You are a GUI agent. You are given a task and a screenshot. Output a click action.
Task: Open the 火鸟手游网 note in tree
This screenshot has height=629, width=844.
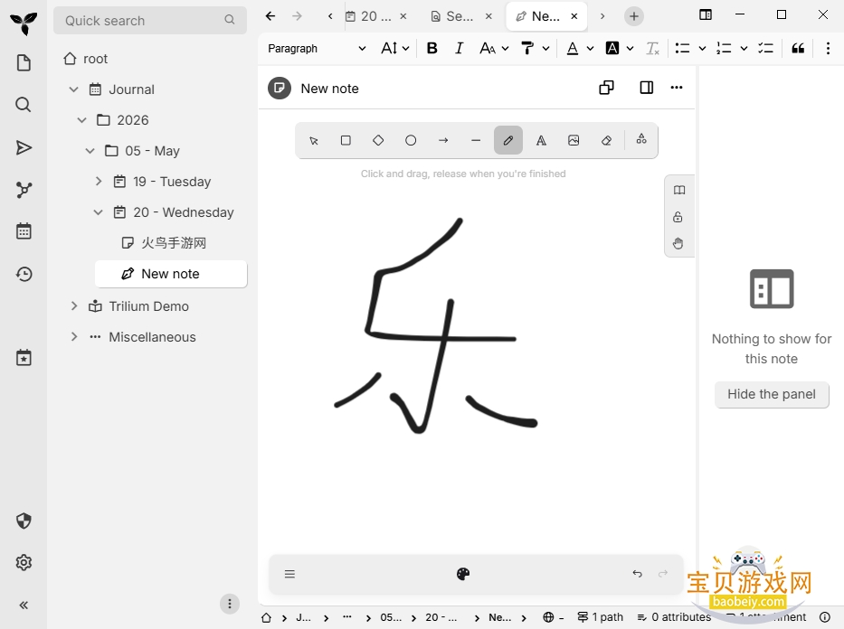click(174, 243)
